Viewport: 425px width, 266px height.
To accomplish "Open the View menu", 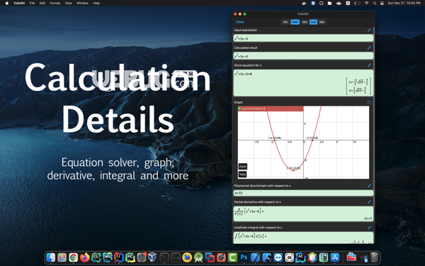I will coord(68,3).
